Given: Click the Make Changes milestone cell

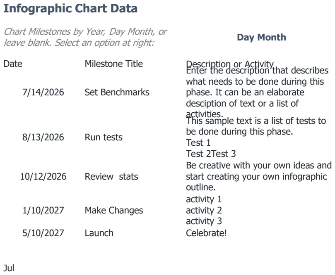Looking at the screenshot, I should click(x=114, y=210).
